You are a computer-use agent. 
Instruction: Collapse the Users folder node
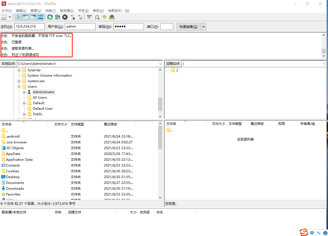[x=19, y=87]
